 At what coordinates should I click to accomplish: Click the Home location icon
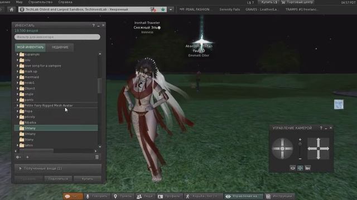(x=11, y=9)
